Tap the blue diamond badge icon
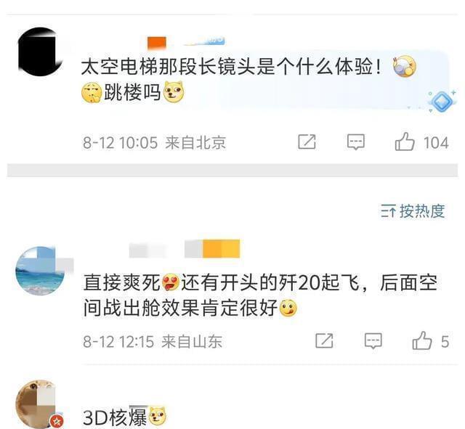This screenshot has width=465, height=429. coord(442,102)
